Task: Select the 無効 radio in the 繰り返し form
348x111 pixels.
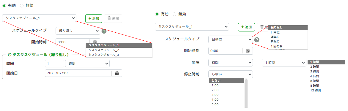Action: pos(21,6)
